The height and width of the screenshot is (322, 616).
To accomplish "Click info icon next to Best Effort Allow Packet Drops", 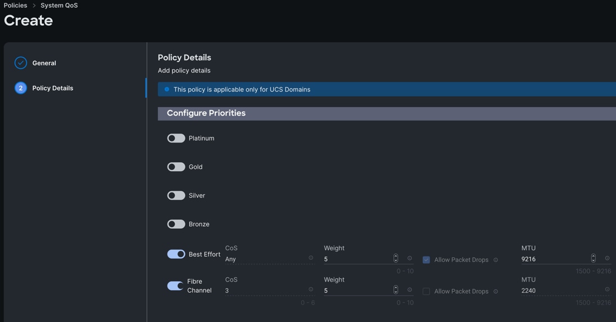I will tap(496, 260).
